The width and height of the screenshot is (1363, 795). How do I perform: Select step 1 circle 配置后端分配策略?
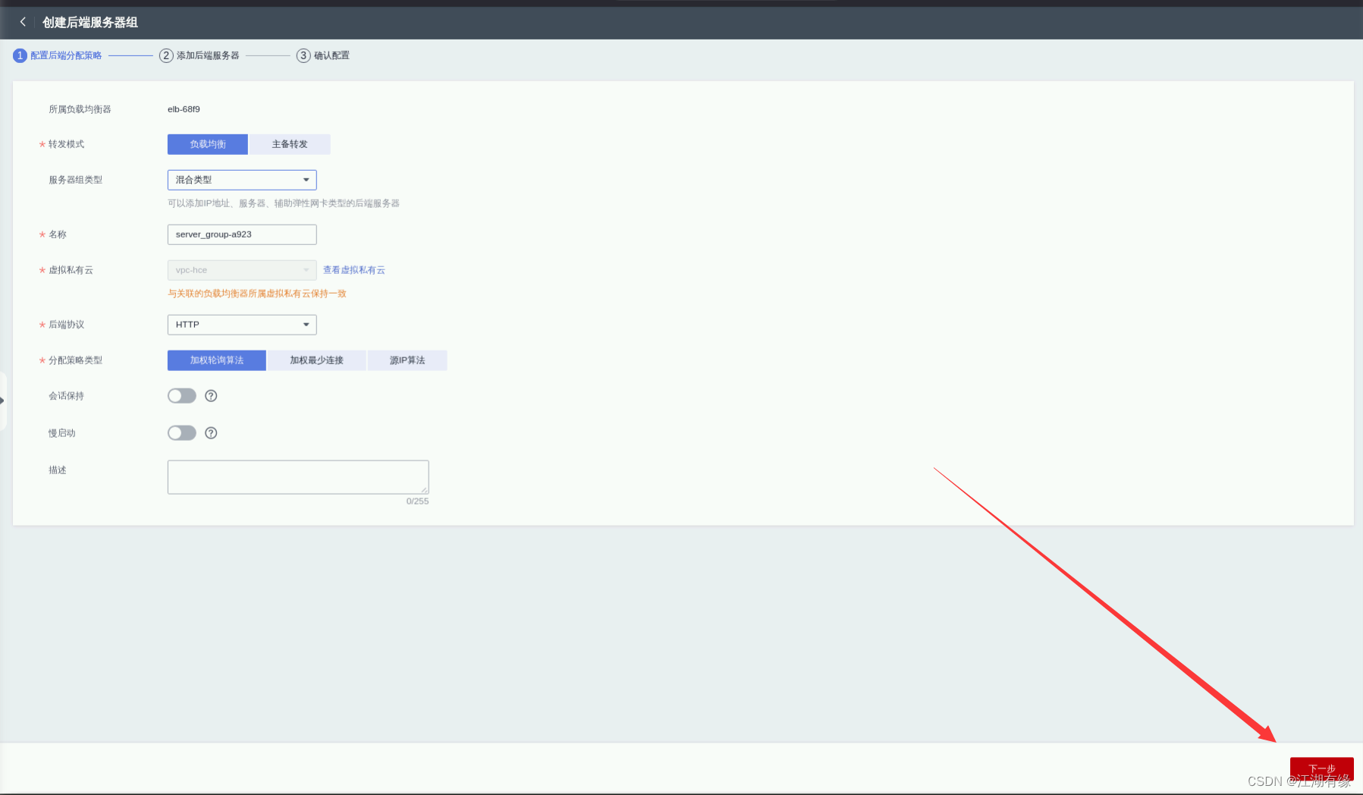pos(20,55)
